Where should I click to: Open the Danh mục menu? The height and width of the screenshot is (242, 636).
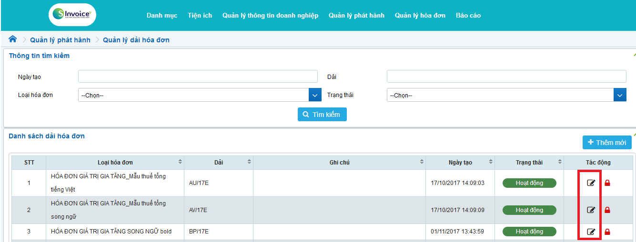162,16
